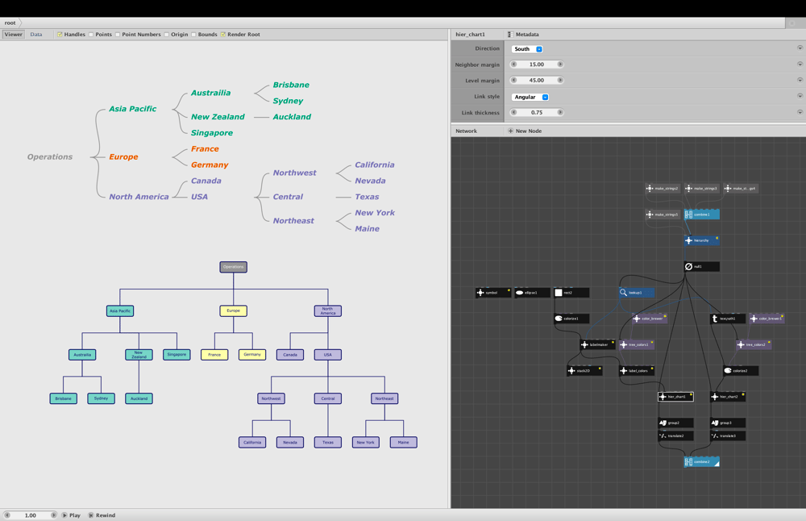The height and width of the screenshot is (521, 806).
Task: Select the color_brewer1 node
Action: [x=767, y=319]
